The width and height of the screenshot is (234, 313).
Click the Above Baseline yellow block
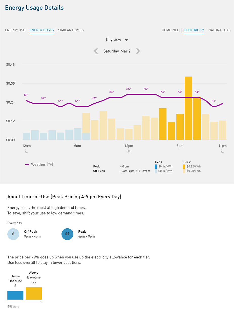34,294
